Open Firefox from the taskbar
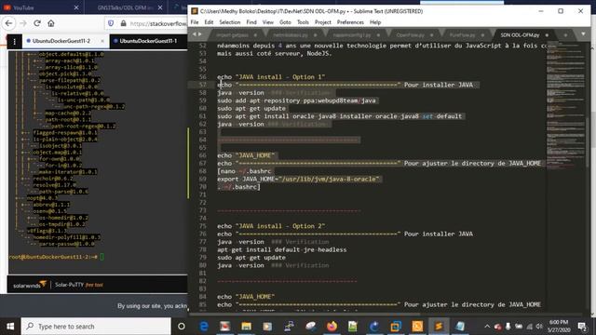Screen dimensions: 596x335 point(332,327)
